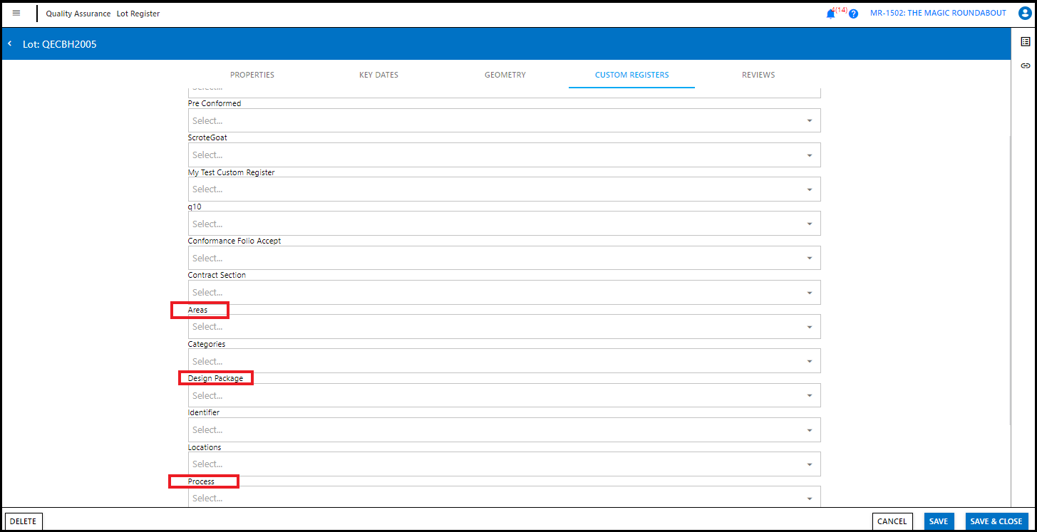Open the Design Package dropdown
1037x532 pixels.
pyautogui.click(x=505, y=395)
